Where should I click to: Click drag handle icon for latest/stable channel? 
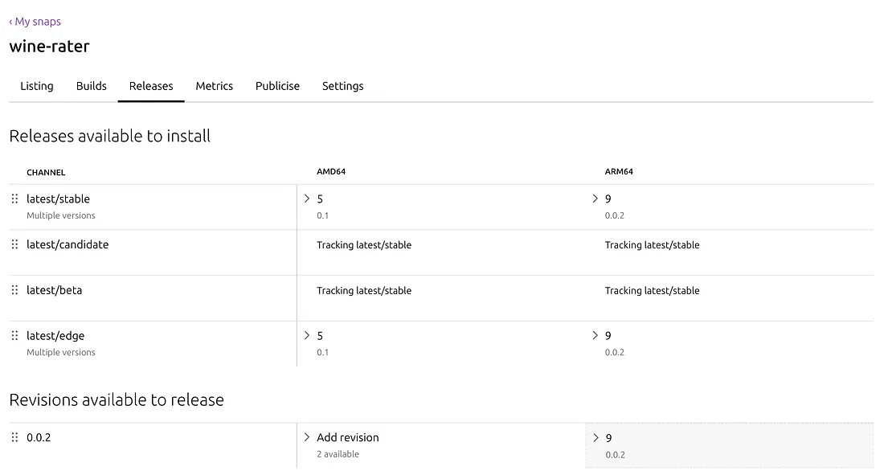pos(14,199)
